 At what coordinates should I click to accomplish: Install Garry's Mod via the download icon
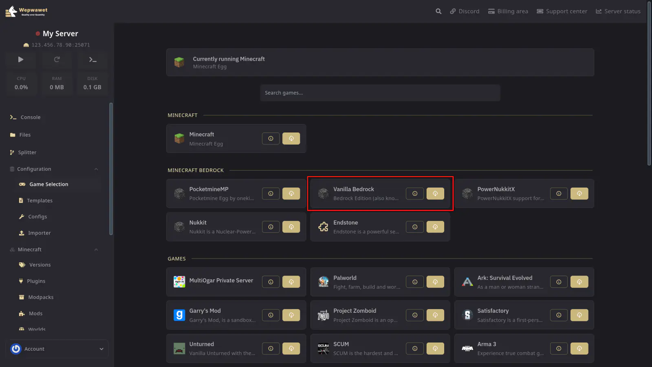[x=291, y=315]
